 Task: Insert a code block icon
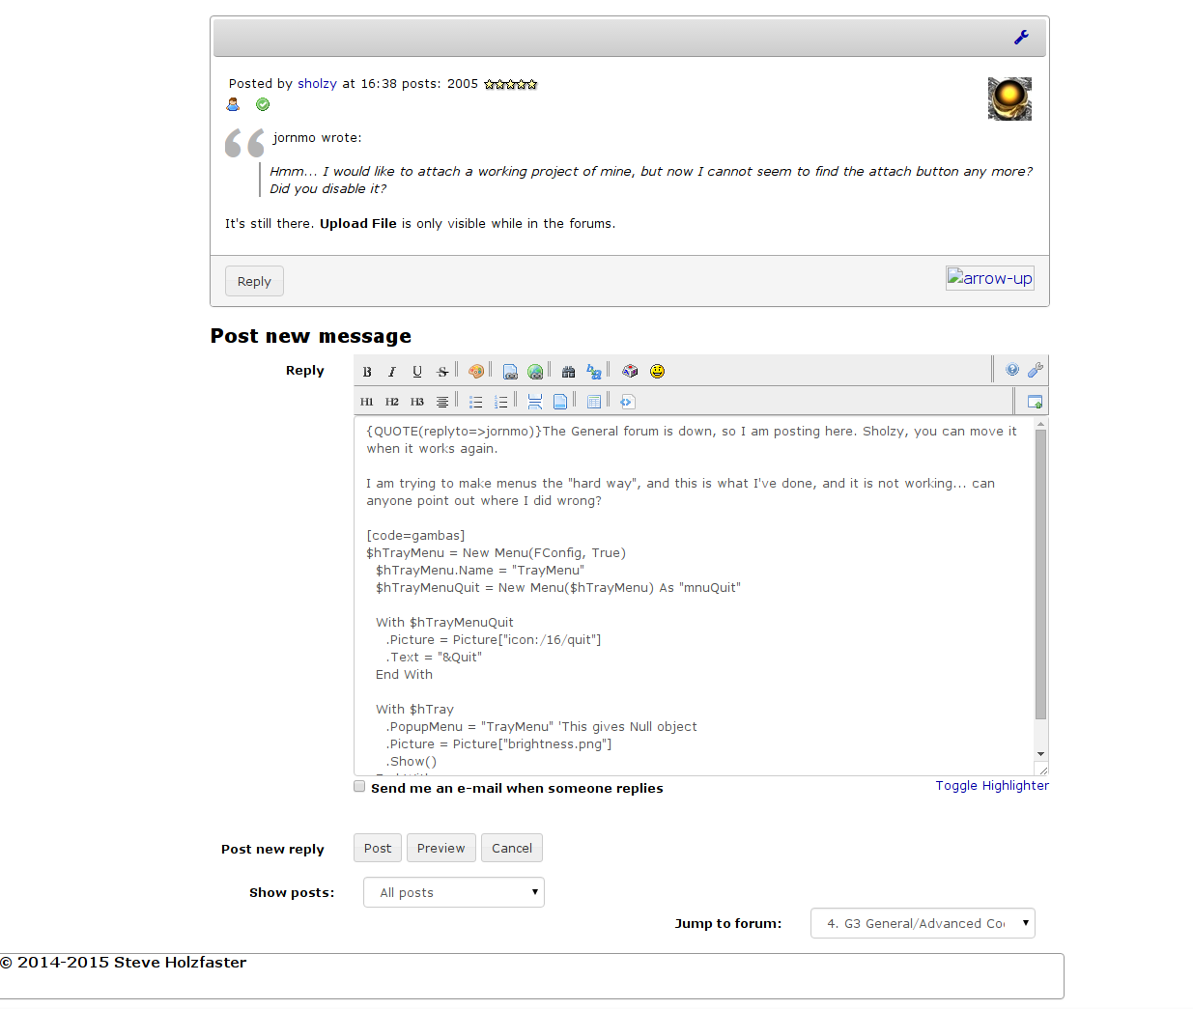627,402
